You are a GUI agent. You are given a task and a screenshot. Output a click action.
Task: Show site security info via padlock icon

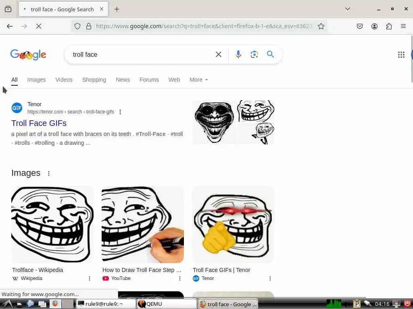coord(89,26)
